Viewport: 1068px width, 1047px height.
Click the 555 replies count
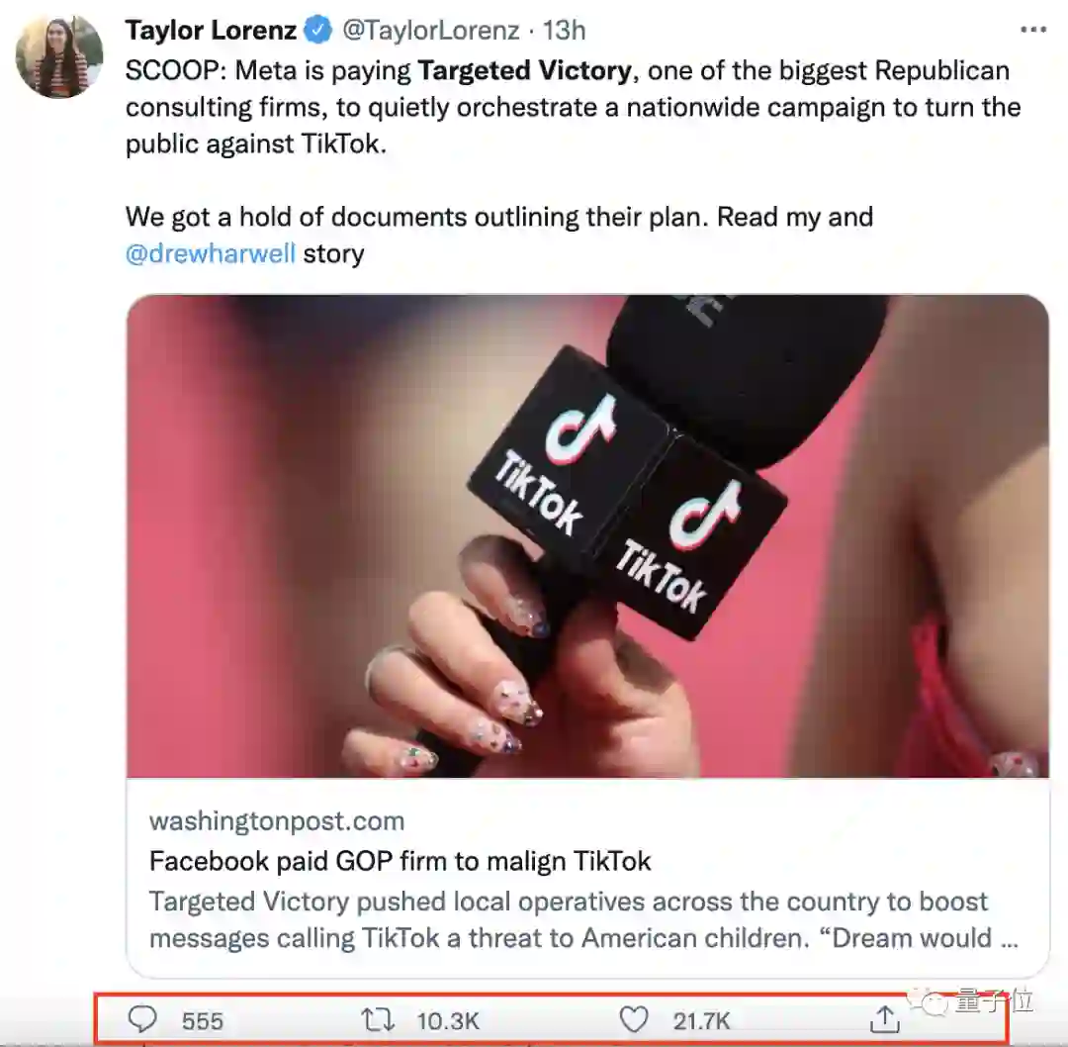click(x=203, y=1020)
